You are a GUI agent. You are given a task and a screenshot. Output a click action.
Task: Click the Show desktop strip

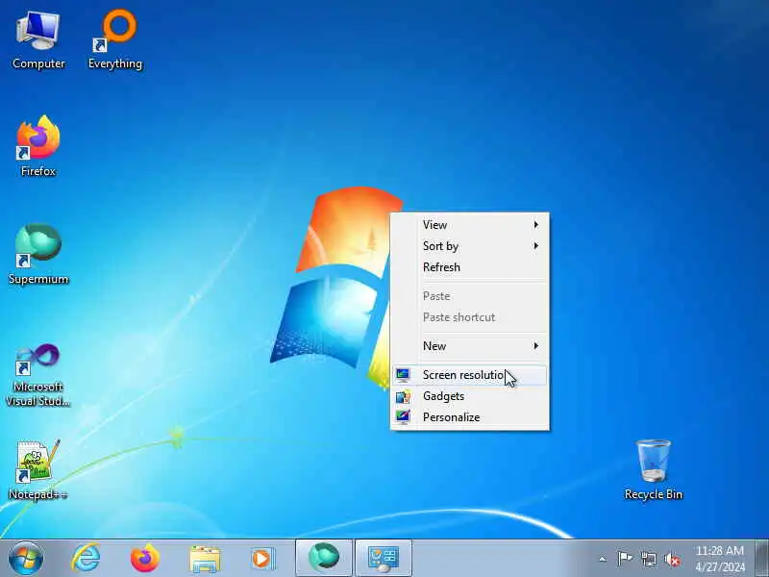click(762, 558)
